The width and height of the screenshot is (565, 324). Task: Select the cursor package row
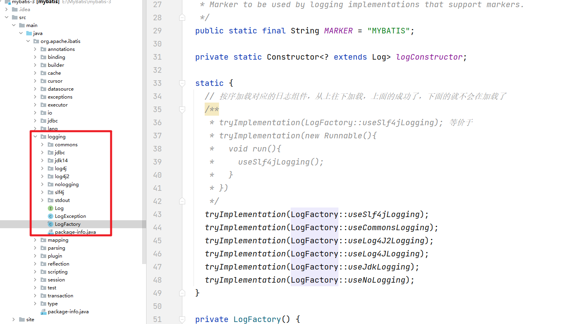[x=71, y=81]
